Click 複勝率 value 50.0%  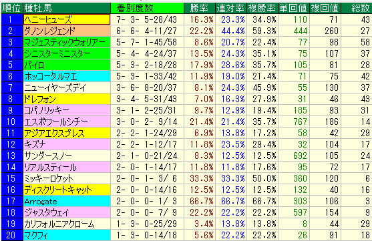(264, 178)
